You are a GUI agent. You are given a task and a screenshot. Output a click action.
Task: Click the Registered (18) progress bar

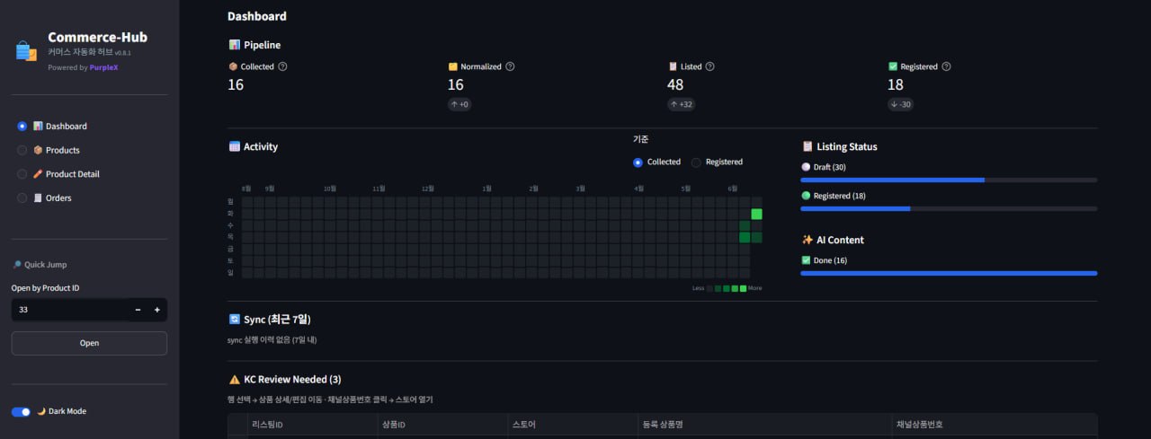tap(949, 208)
